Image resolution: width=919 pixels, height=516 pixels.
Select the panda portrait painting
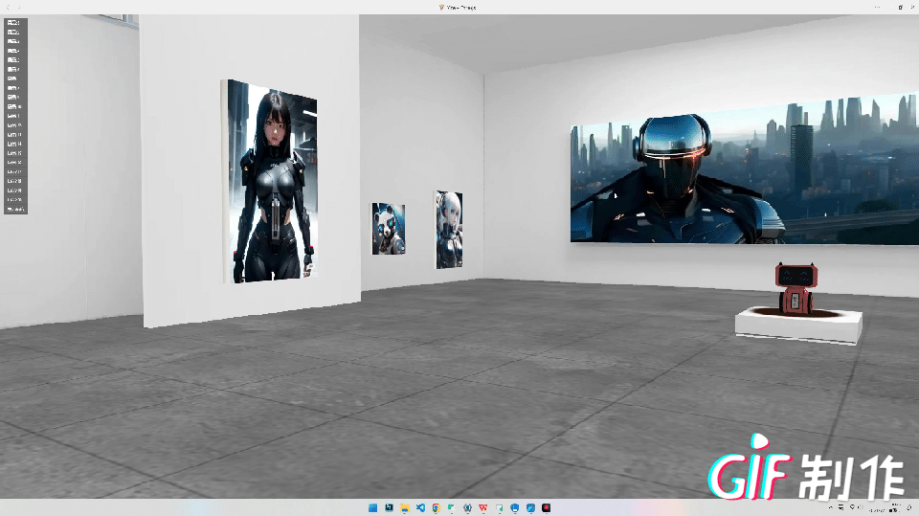(x=388, y=228)
